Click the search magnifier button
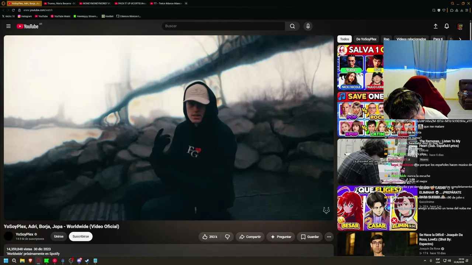The width and height of the screenshot is (472, 265). coord(292,26)
